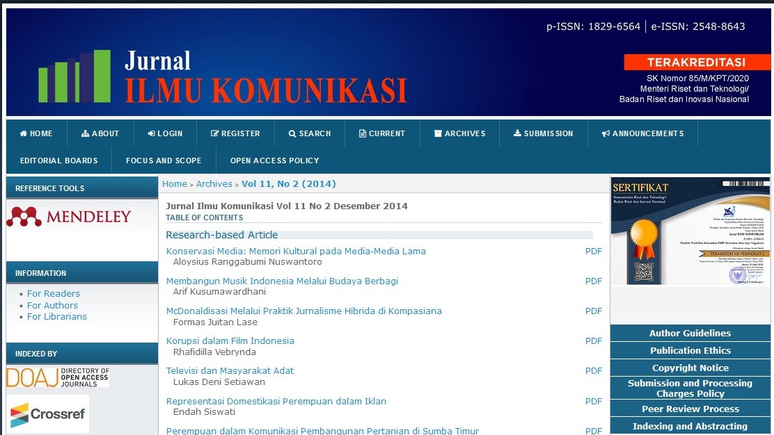The image size is (774, 435).
Task: Open the DOAJ directory logo link
Action: point(58,377)
